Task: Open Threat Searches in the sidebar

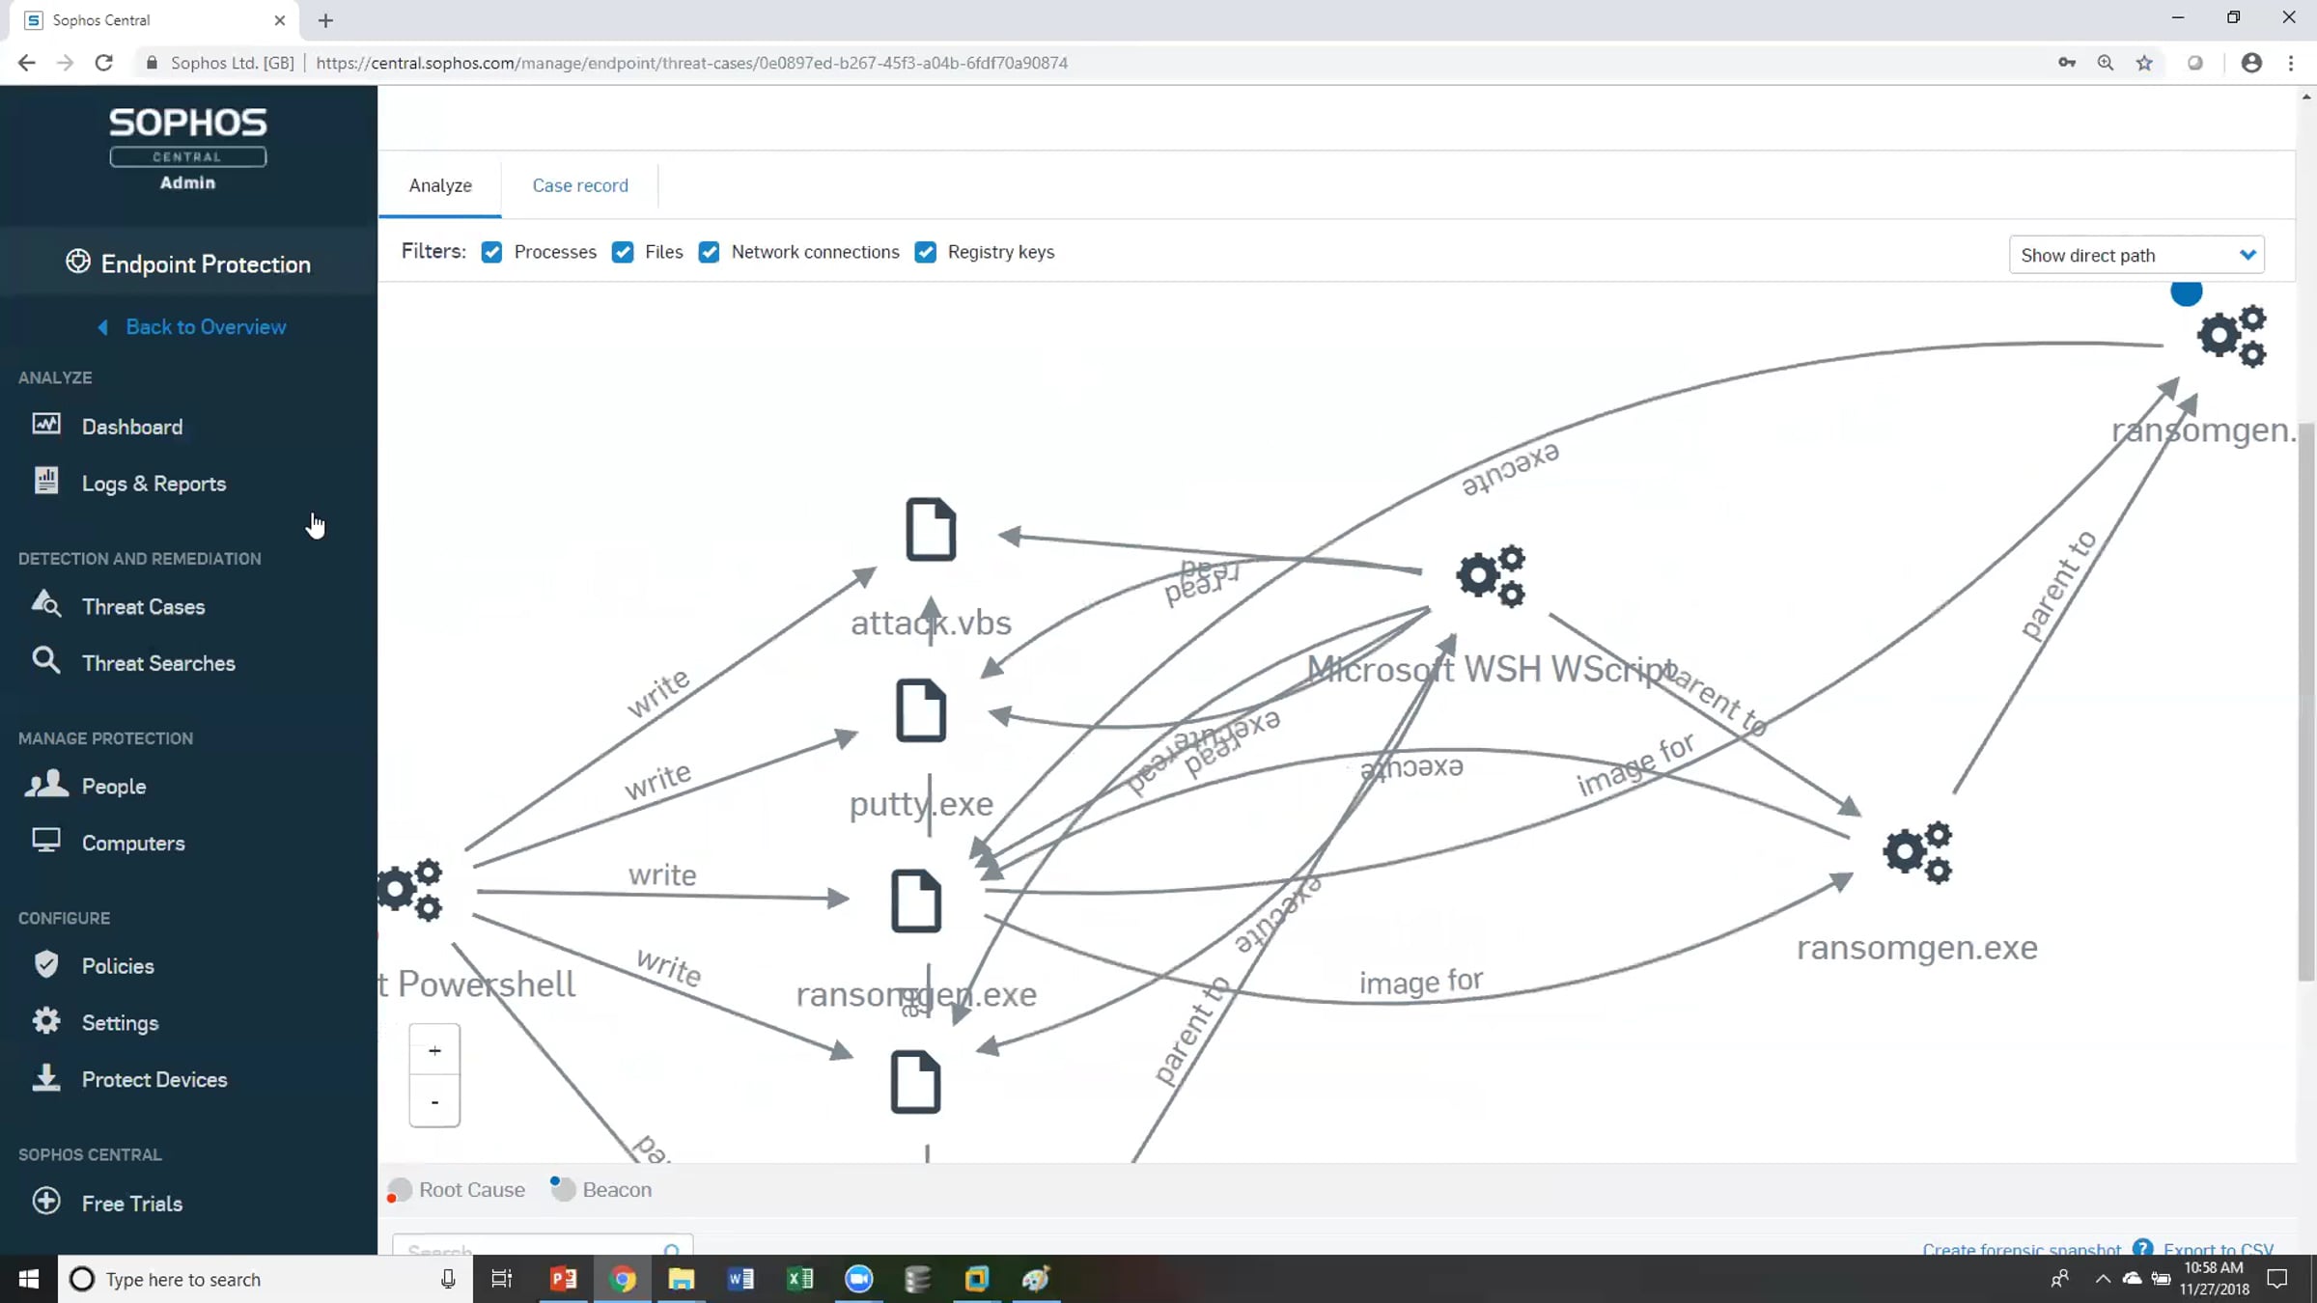Action: pos(158,663)
